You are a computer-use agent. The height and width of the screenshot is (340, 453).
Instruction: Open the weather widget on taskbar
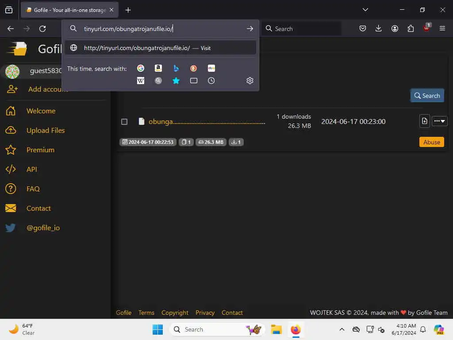coord(22,329)
